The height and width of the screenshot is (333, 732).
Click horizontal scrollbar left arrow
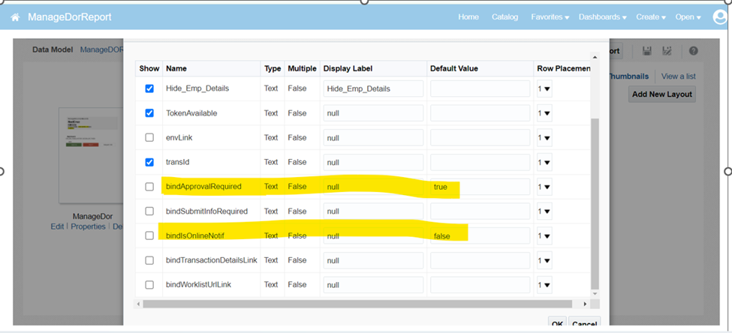(x=138, y=304)
